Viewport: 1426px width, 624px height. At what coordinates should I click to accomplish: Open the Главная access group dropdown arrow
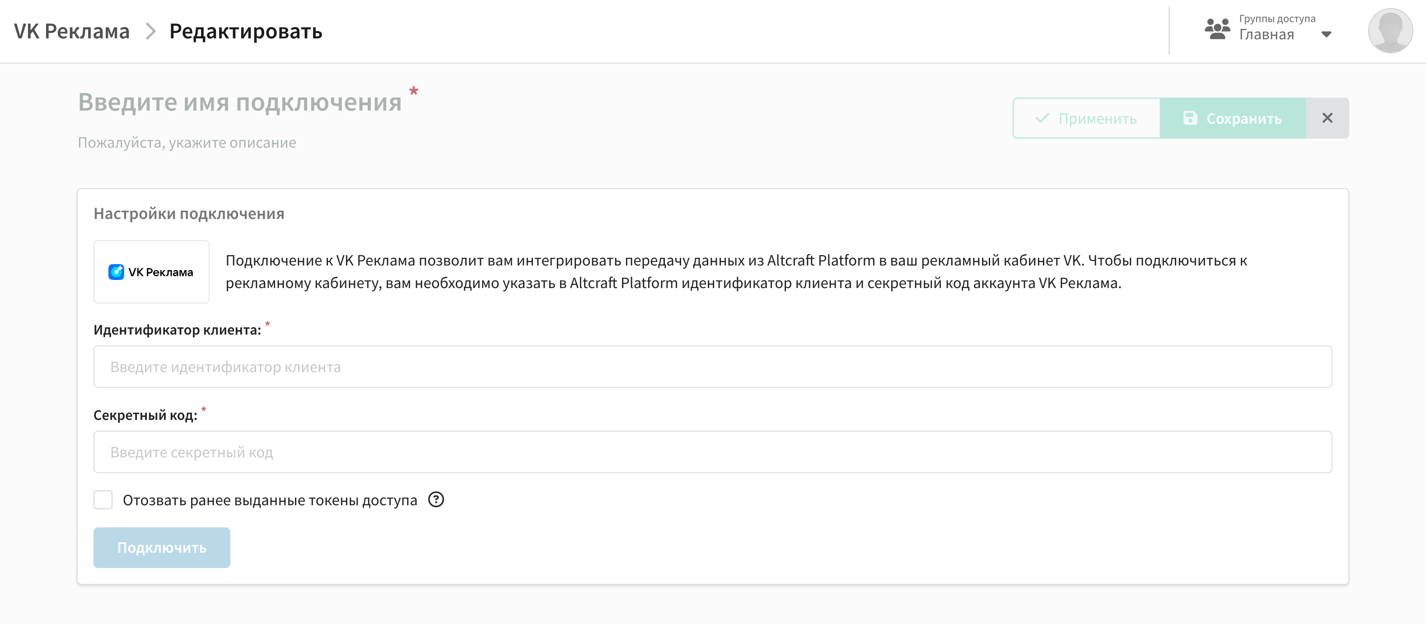pos(1326,34)
